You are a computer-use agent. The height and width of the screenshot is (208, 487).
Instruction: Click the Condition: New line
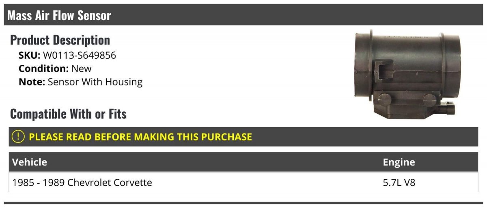pyautogui.click(x=55, y=68)
